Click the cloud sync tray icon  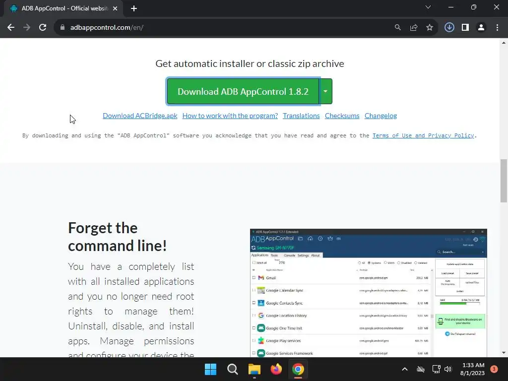tap(421, 369)
